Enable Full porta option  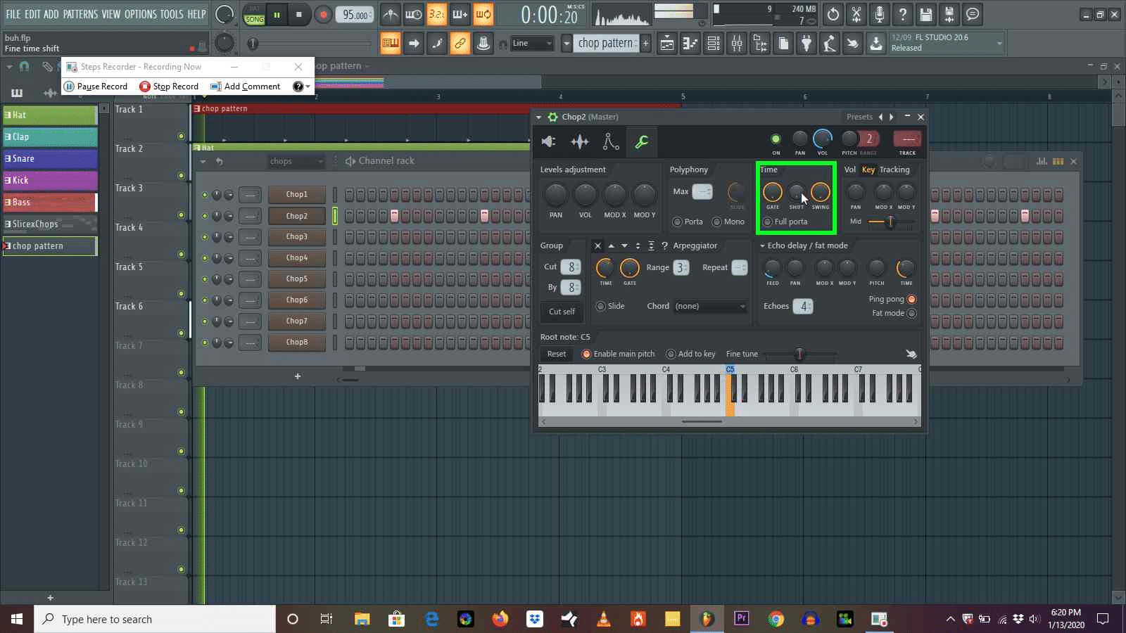[785, 222]
